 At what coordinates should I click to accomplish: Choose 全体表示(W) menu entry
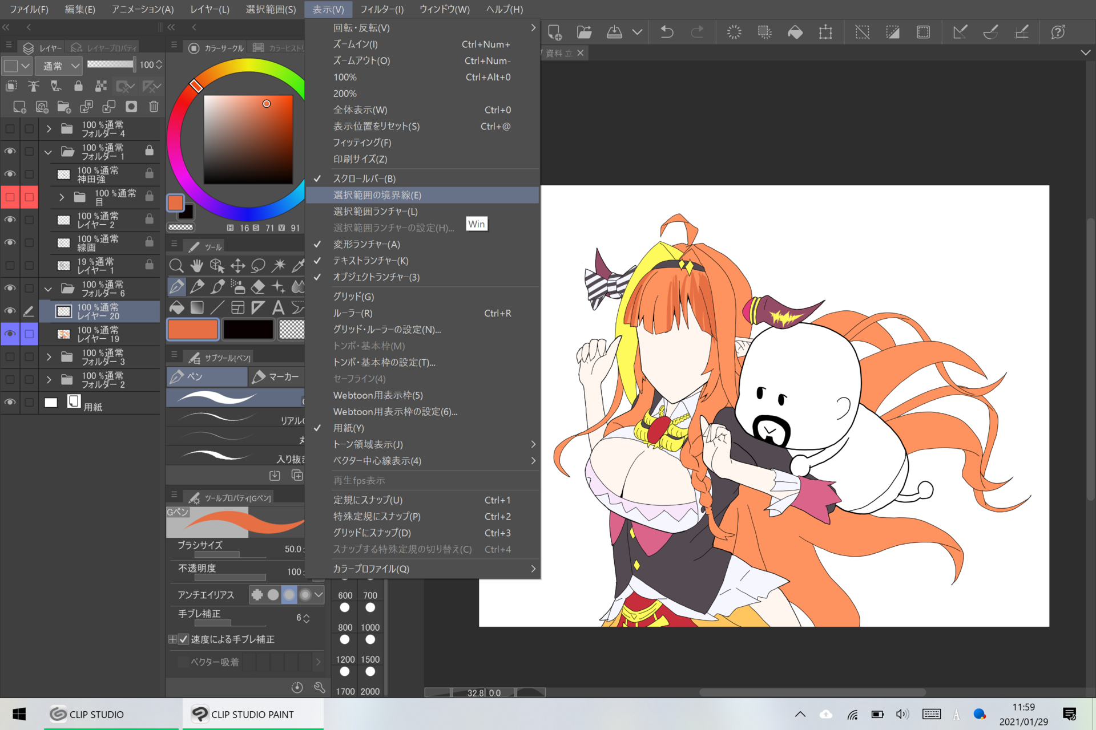click(422, 110)
